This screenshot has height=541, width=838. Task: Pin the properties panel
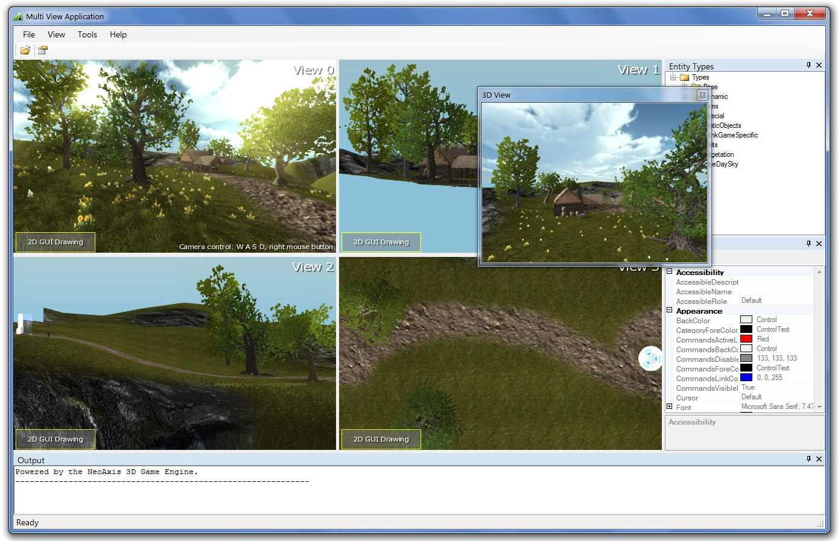tap(808, 244)
